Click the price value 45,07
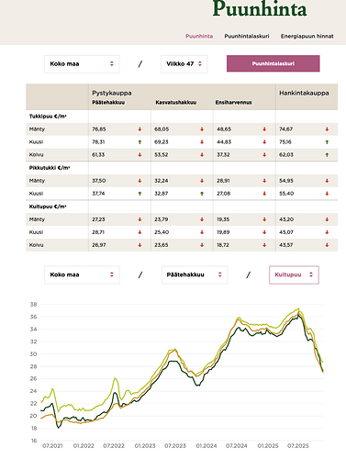Image resolution: width=346 pixels, height=459 pixels. pyautogui.click(x=286, y=232)
